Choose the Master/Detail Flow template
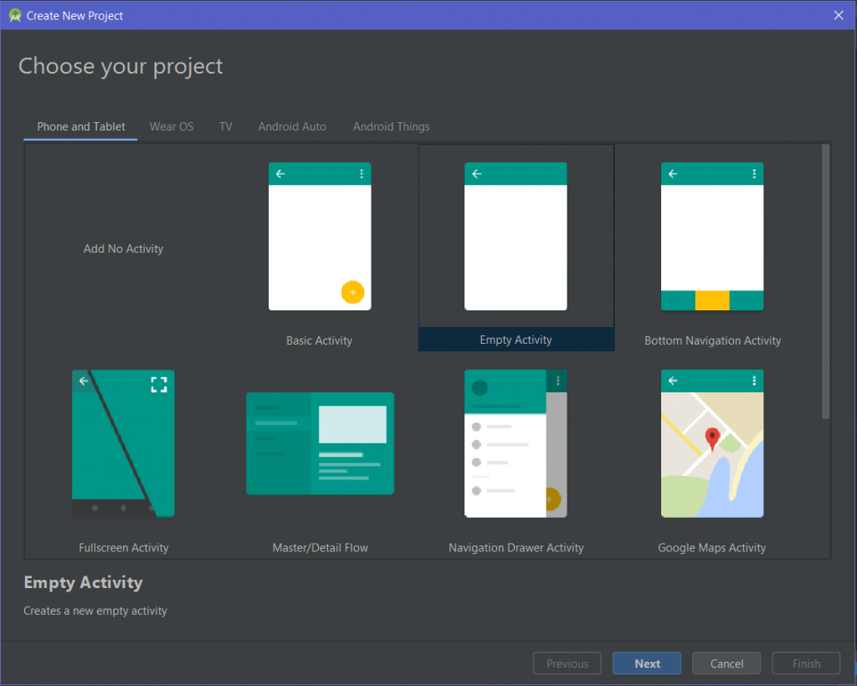 (320, 443)
